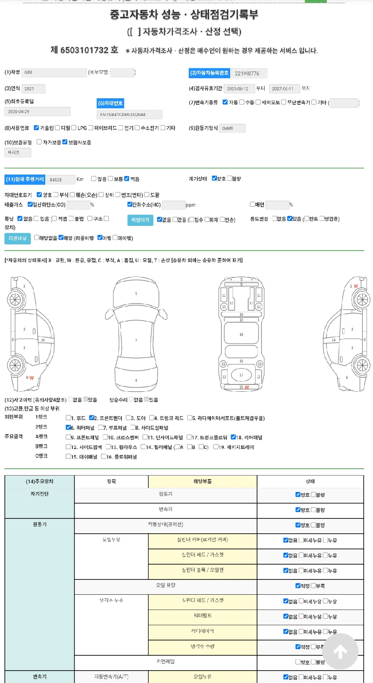
Task: Check the 9. 프론트패널 checkbox
Action: click(x=68, y=437)
